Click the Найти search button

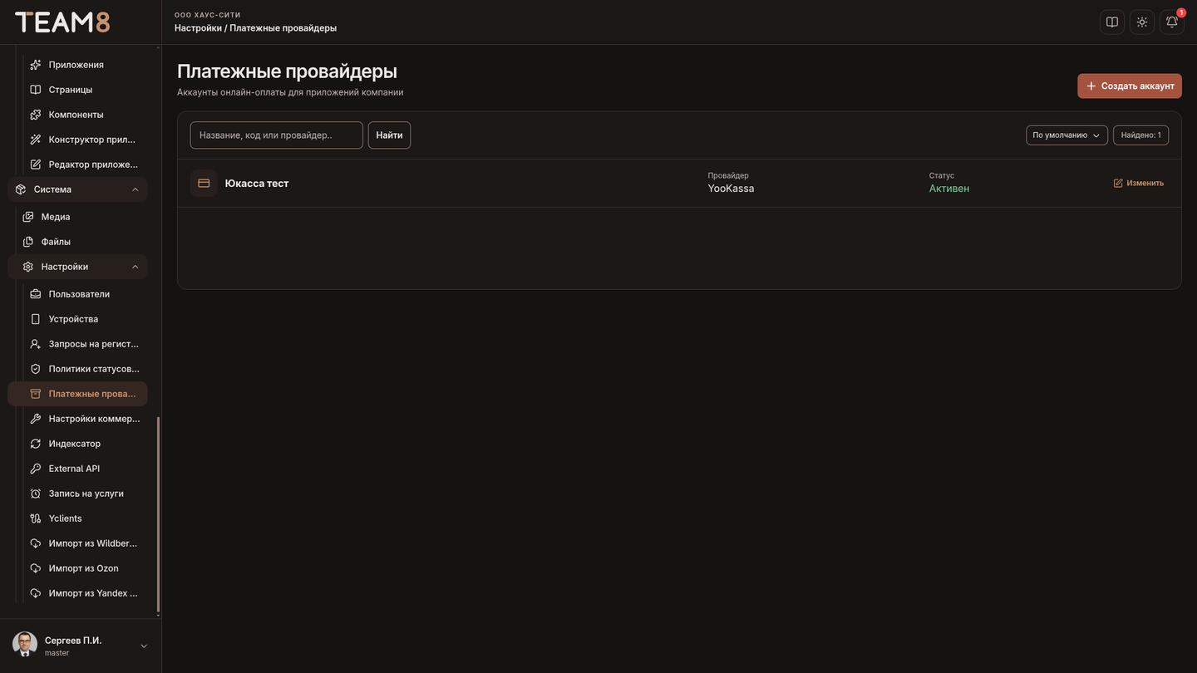point(389,135)
